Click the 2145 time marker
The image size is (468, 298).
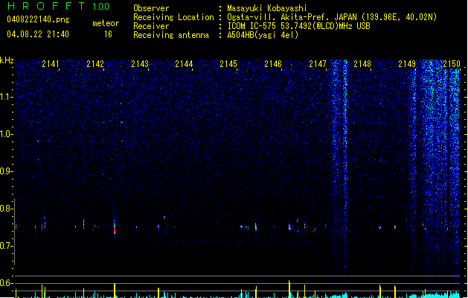tap(228, 64)
